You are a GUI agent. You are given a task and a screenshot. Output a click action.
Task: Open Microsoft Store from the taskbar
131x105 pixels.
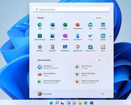click(92, 103)
